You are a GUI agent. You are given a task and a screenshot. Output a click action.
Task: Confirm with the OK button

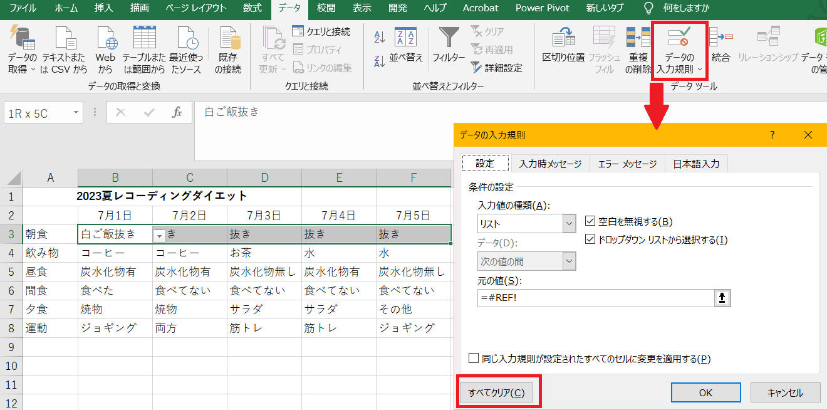point(706,392)
